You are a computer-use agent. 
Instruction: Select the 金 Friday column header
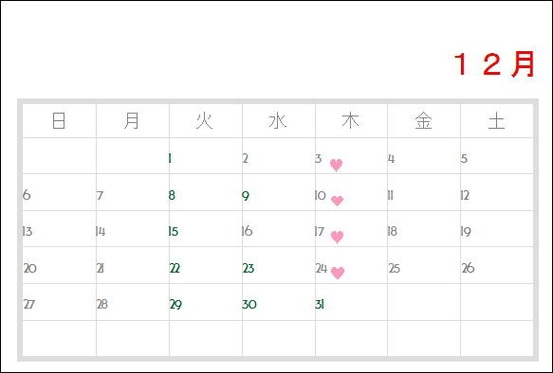[423, 121]
